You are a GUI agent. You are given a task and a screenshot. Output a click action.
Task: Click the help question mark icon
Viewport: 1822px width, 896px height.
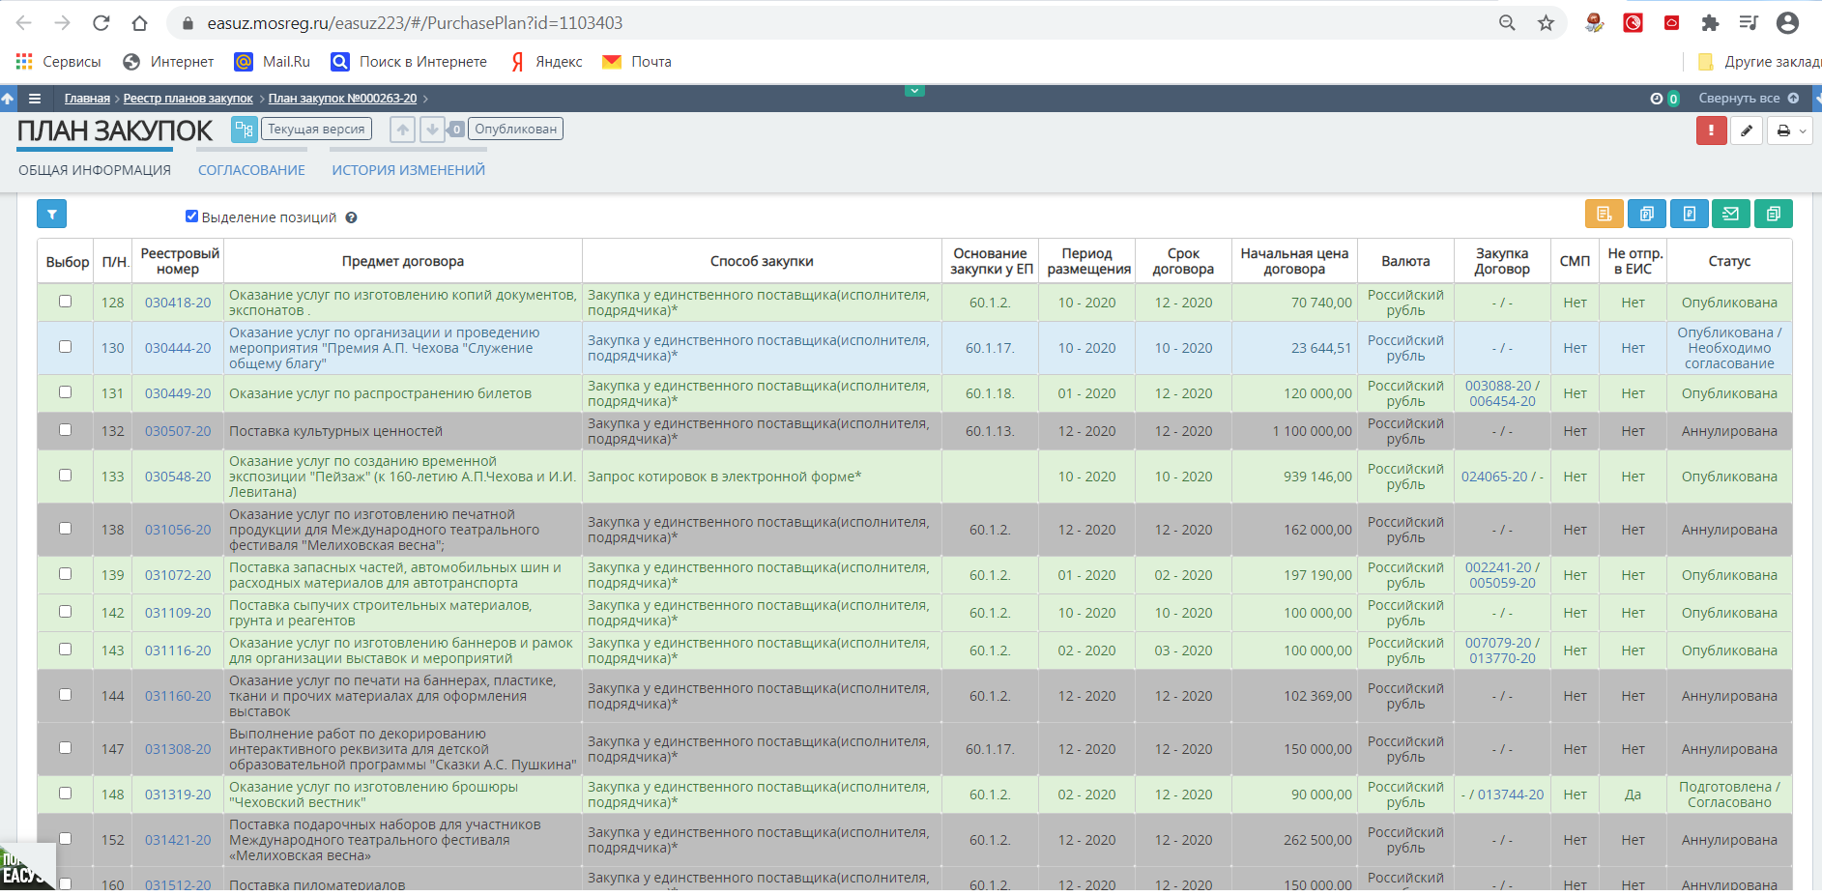pyautogui.click(x=352, y=218)
